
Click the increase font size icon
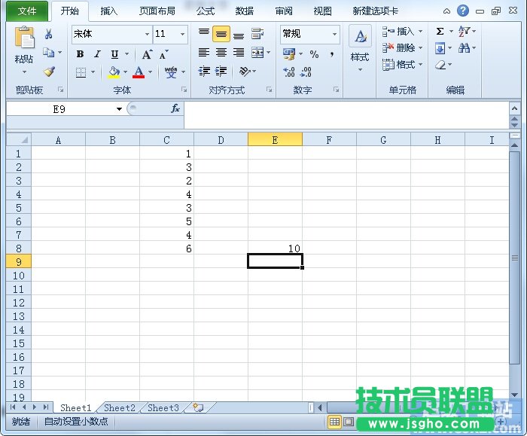click(x=147, y=54)
